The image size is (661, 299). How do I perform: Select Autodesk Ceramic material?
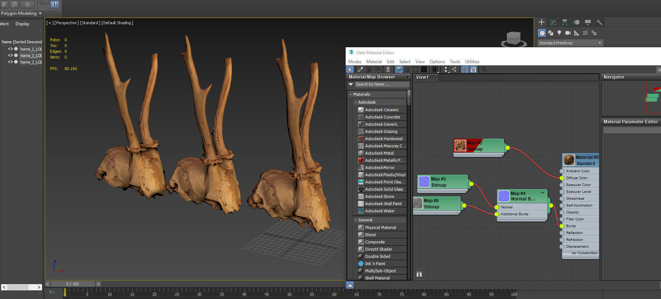[x=382, y=110]
